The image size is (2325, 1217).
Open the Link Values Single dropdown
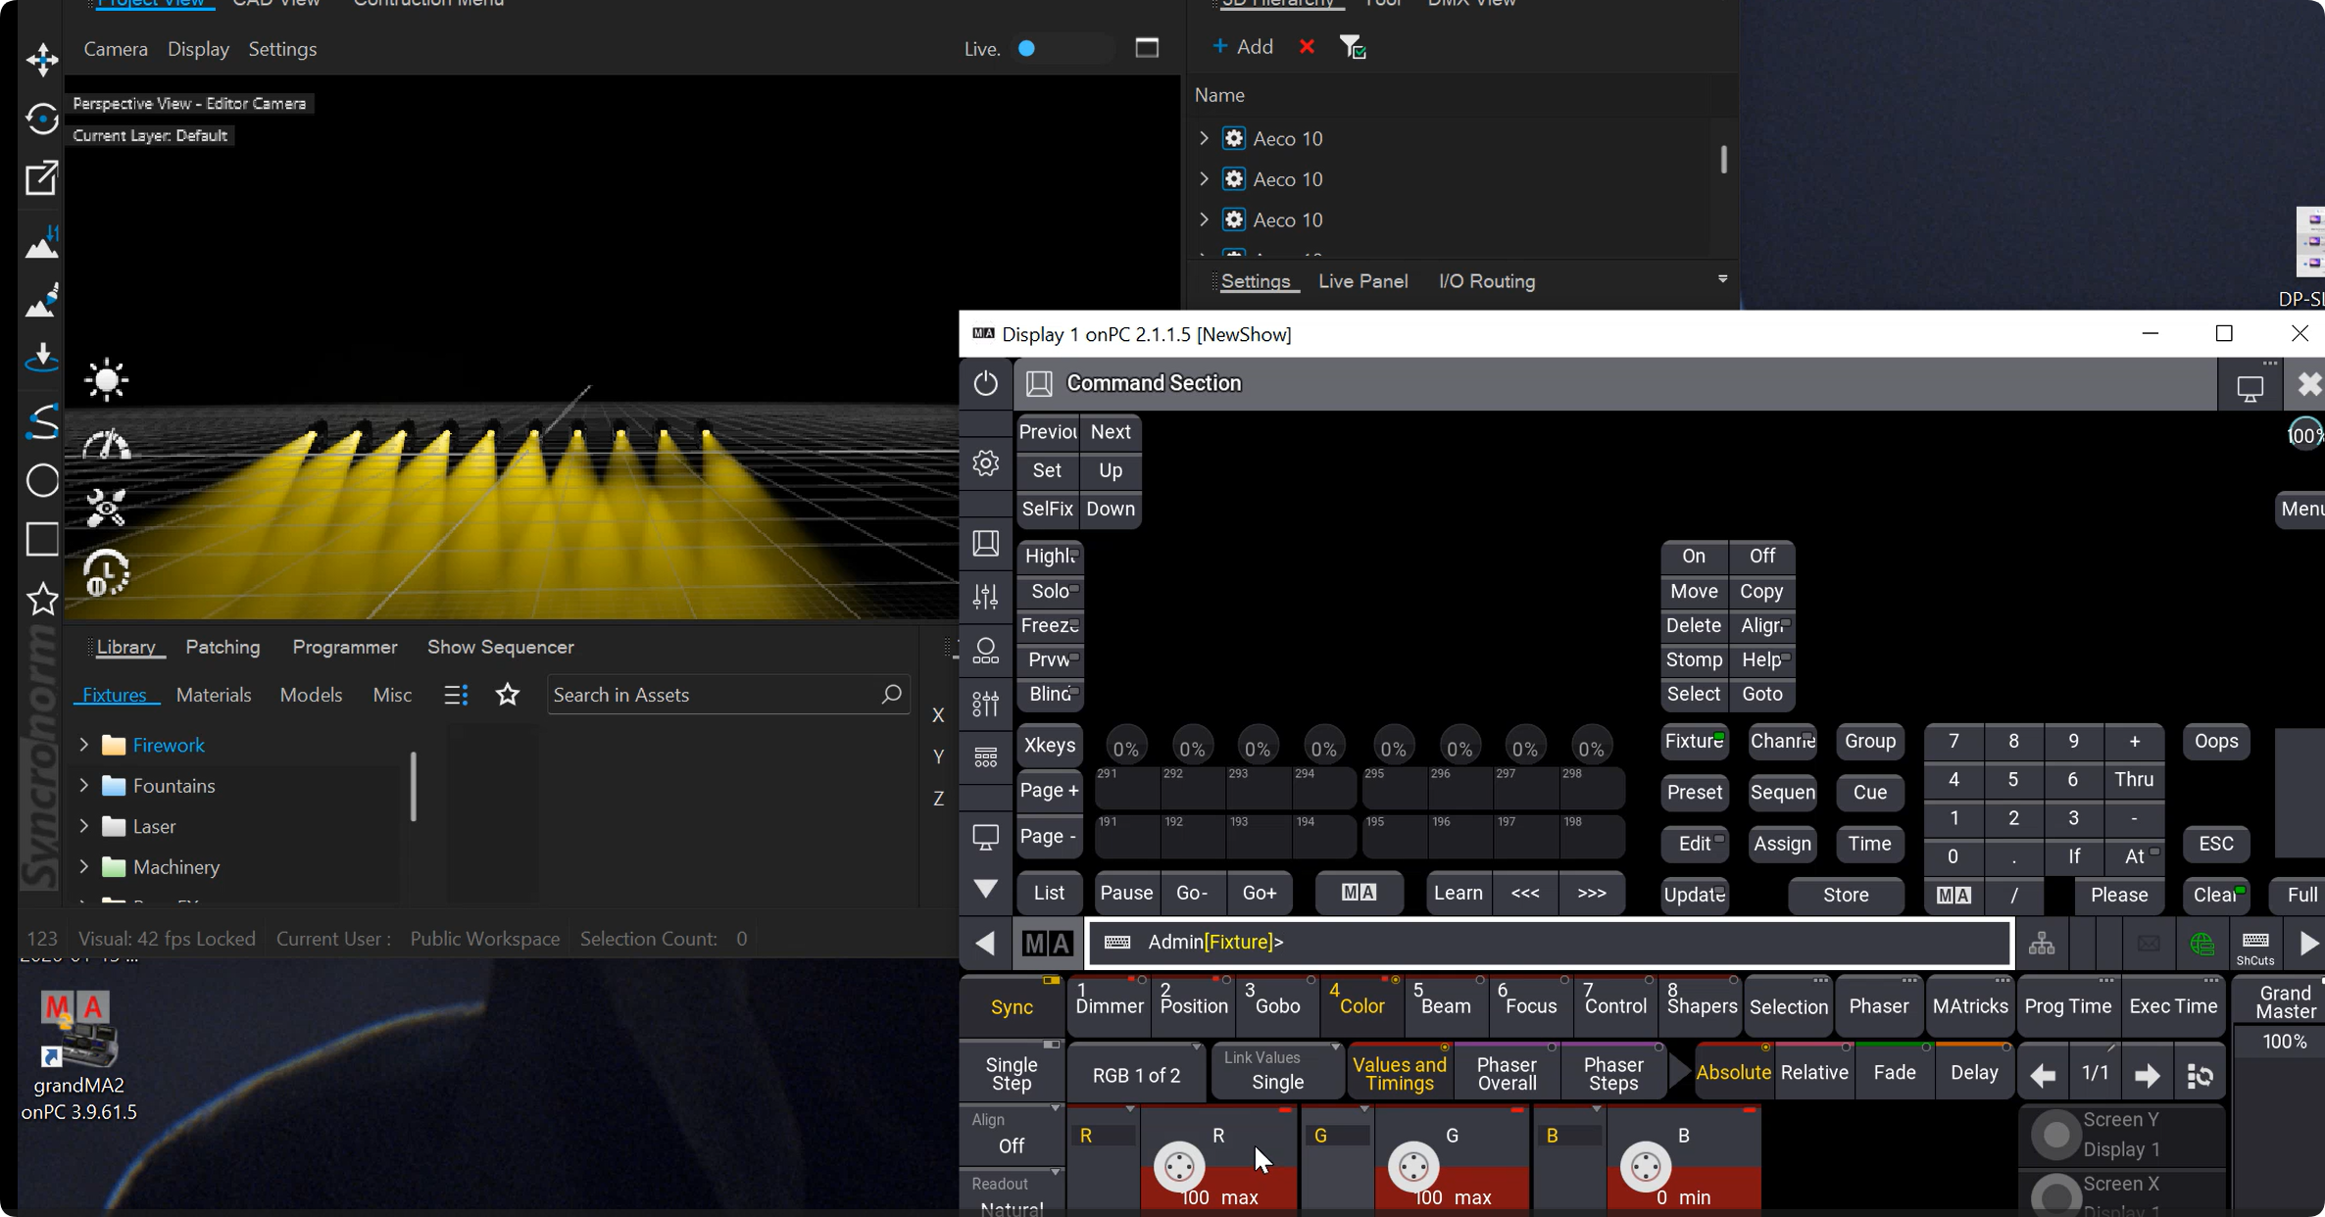(1277, 1071)
